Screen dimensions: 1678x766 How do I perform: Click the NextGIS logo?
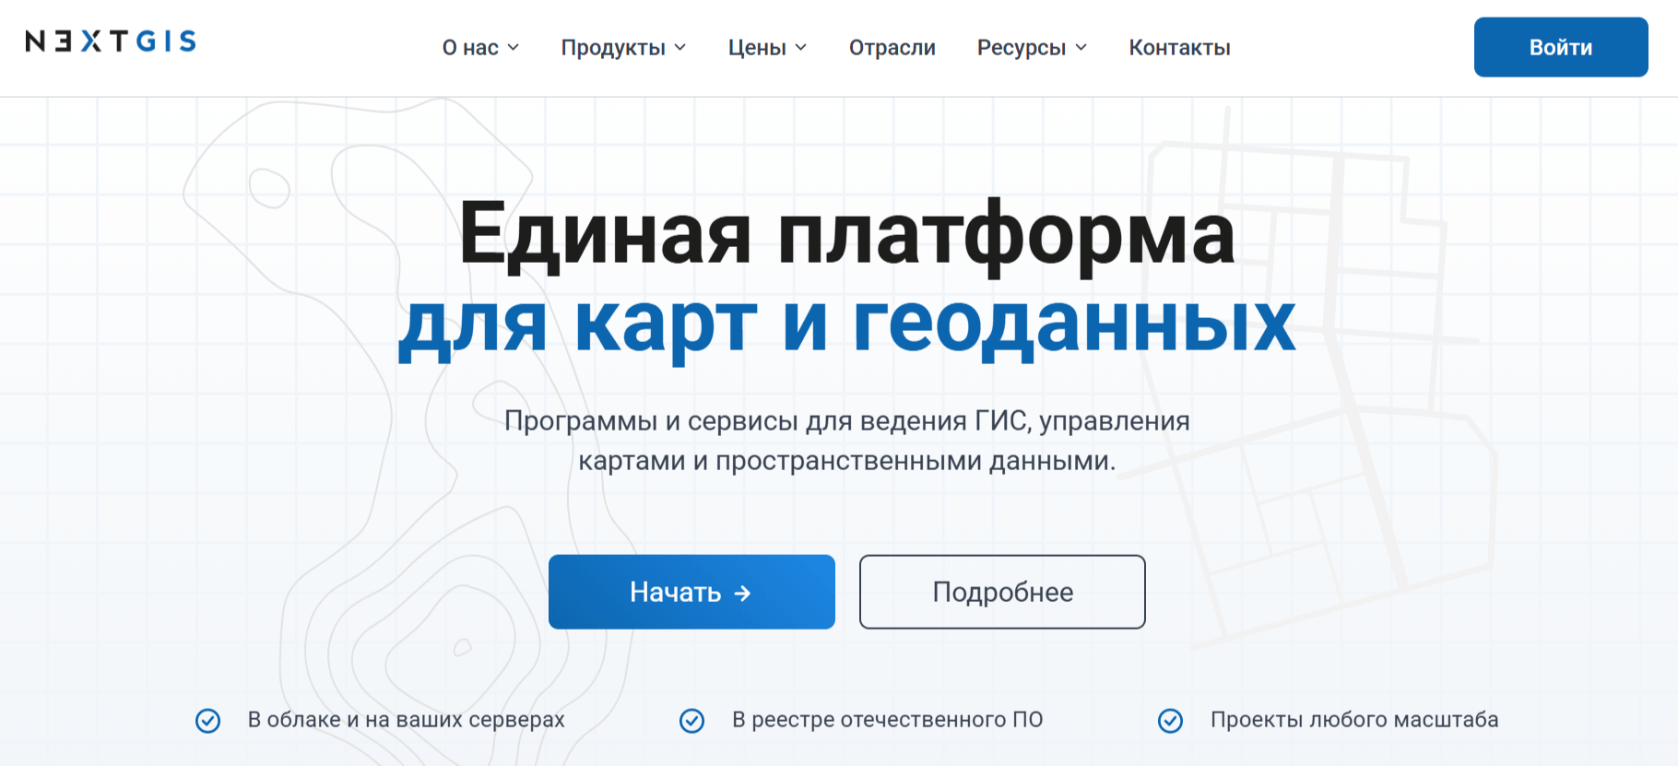coord(111,41)
